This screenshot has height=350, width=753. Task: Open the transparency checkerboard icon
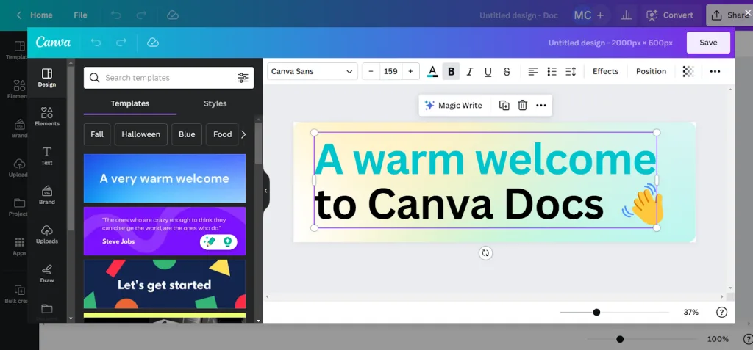(x=688, y=71)
